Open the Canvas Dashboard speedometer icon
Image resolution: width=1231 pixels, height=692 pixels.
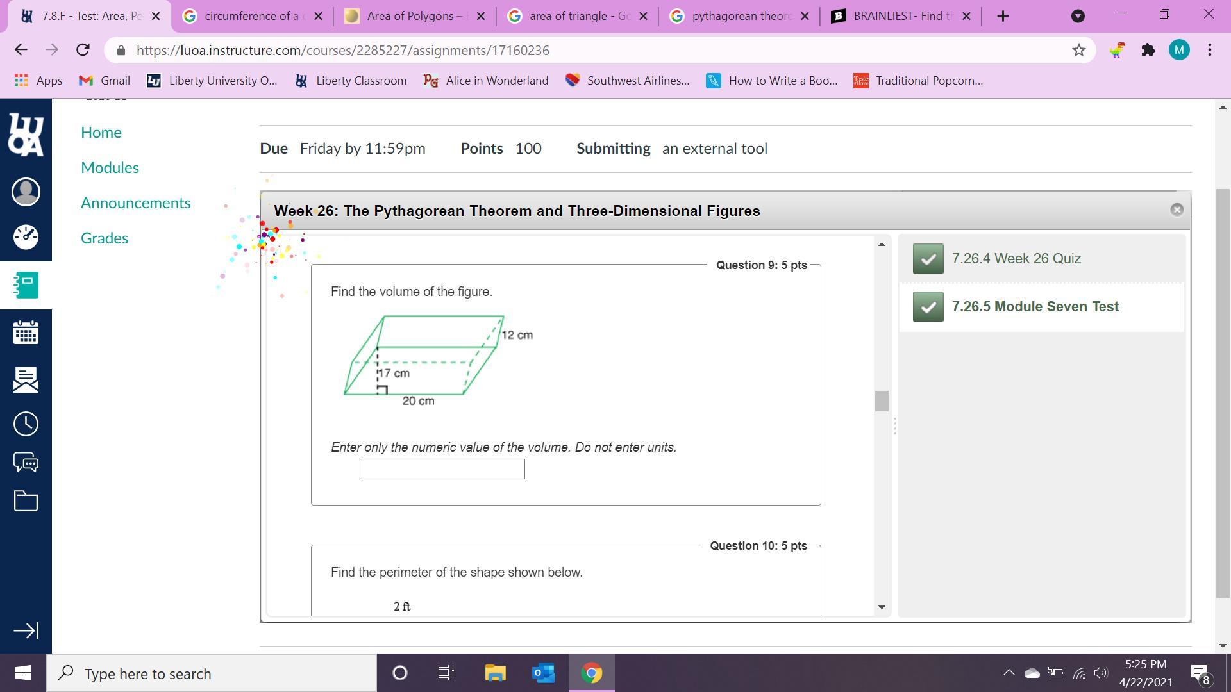26,236
